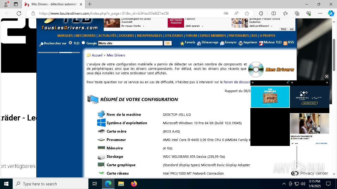Viewport: 337px width, 189px height.
Task: Click the Stockage drive icon
Action: click(101, 157)
